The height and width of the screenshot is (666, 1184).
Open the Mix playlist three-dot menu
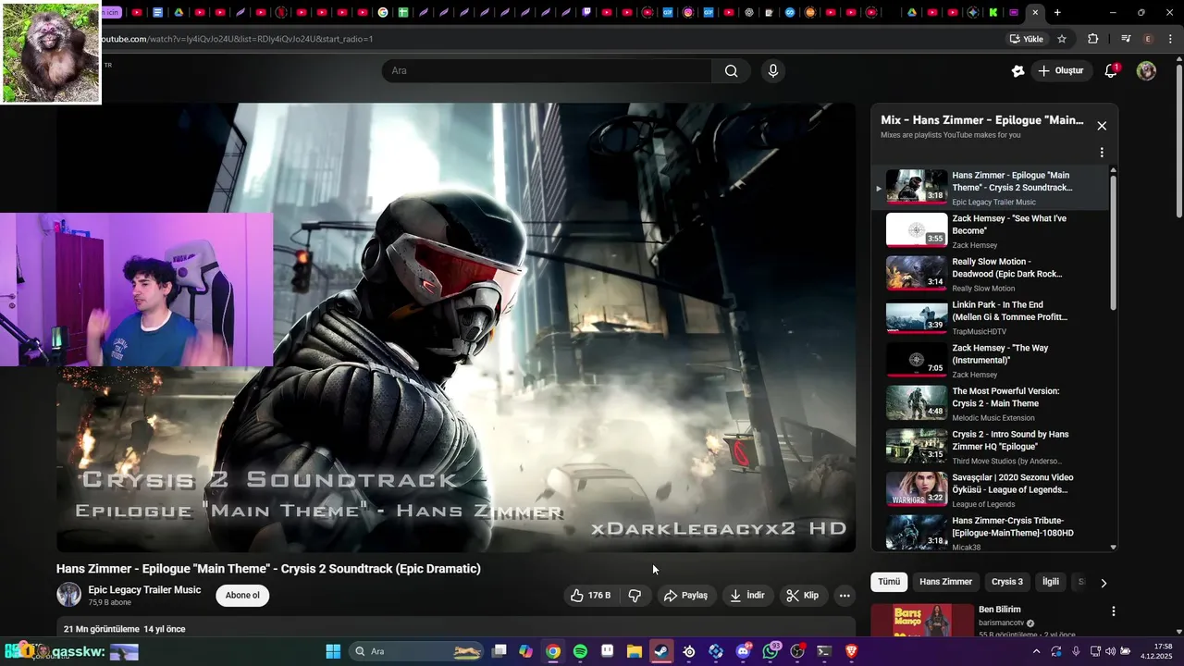(x=1102, y=153)
